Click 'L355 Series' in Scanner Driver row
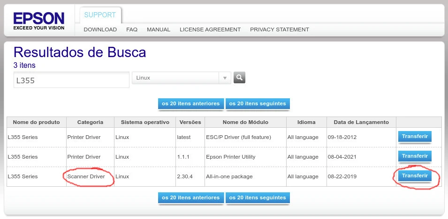Screen dimensions: 448x219 pos(23,176)
